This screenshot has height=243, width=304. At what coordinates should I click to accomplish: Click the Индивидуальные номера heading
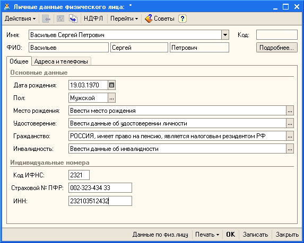click(50, 163)
